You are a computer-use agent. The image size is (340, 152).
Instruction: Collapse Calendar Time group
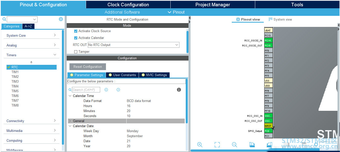[70, 96]
